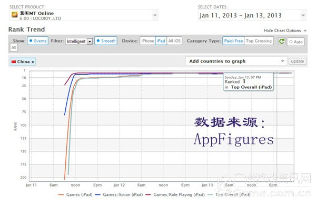This screenshot has width=316, height=207.
Task: Click the Top Overall (iPad) tooltip
Action: [248, 82]
